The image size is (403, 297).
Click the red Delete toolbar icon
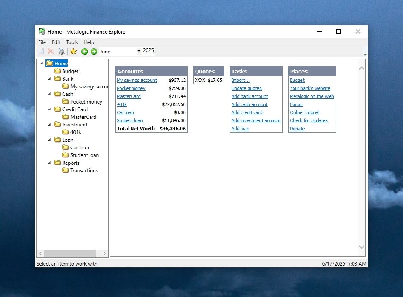[50, 51]
